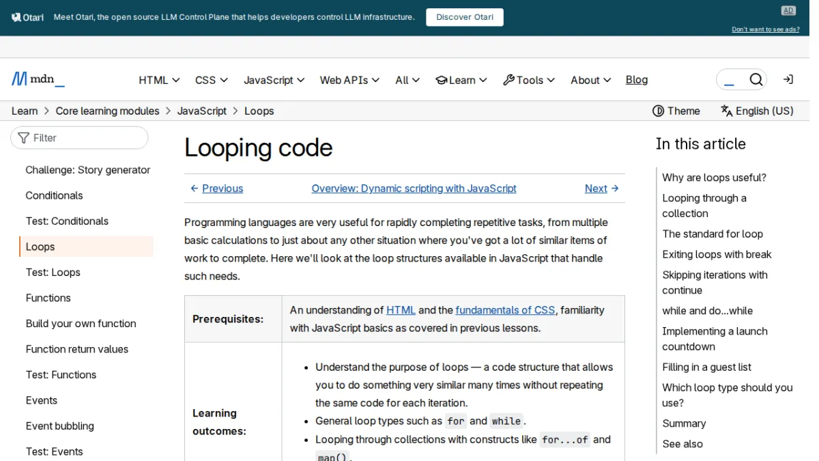Click "Don't want to see ads?" link
This screenshot has height=461, width=819.
click(x=766, y=29)
